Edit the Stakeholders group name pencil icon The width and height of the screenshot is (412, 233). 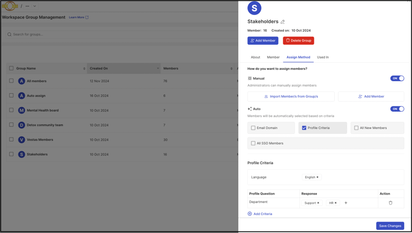[x=283, y=22]
